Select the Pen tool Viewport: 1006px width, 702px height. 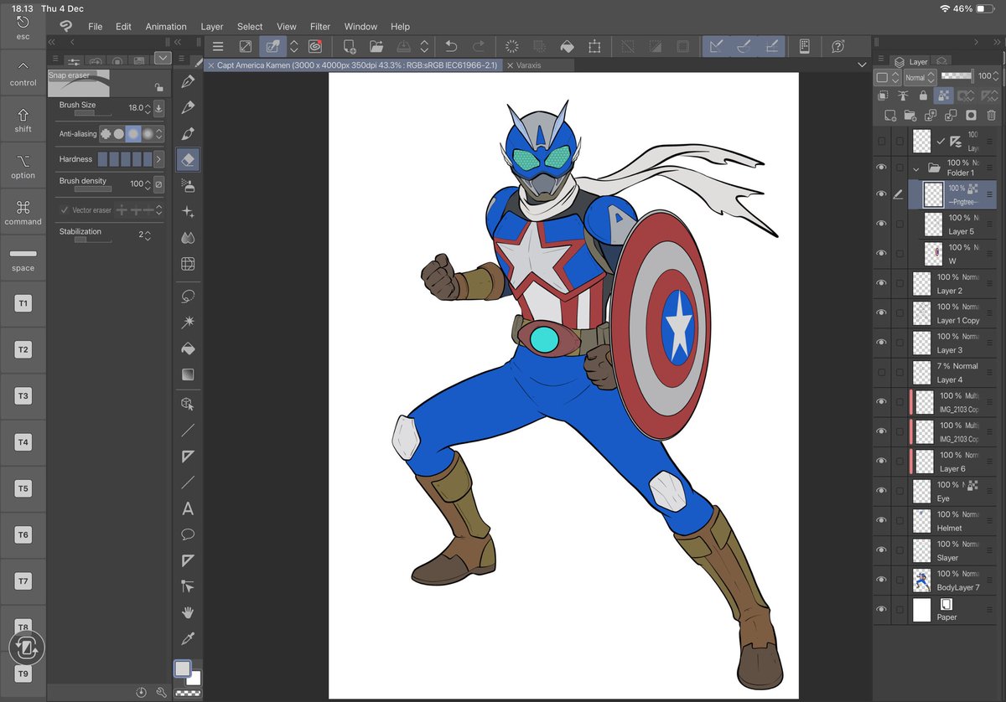[x=188, y=81]
